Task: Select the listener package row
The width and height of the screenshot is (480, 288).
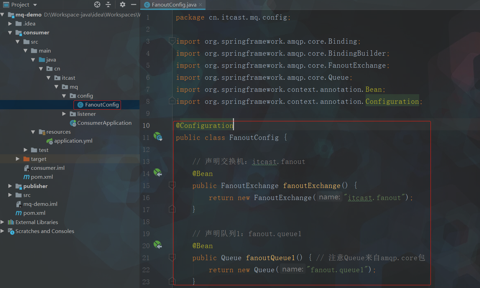Action: coord(70,114)
